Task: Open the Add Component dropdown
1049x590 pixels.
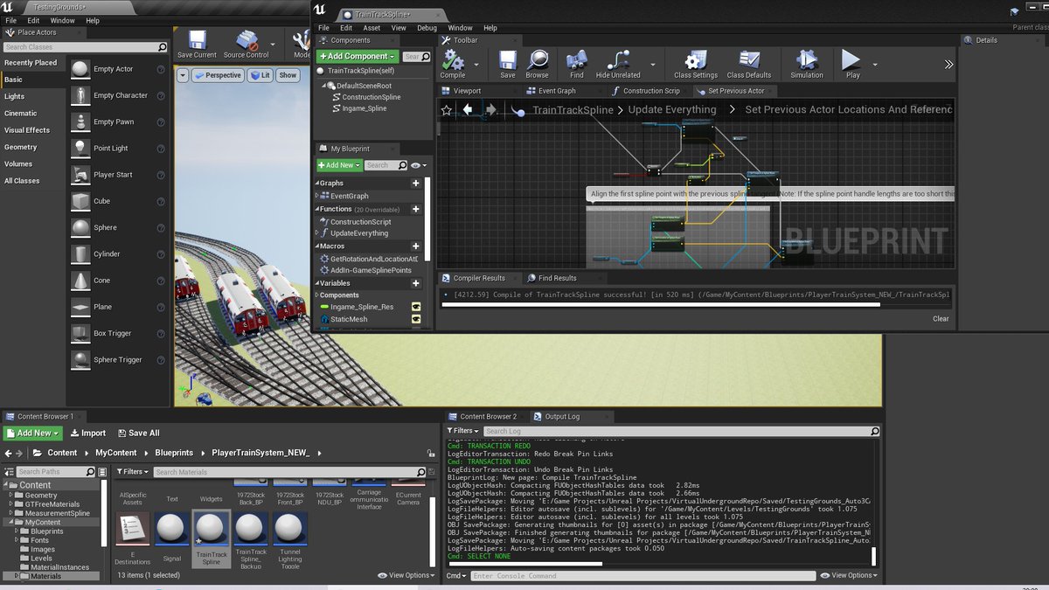Action: (358, 56)
